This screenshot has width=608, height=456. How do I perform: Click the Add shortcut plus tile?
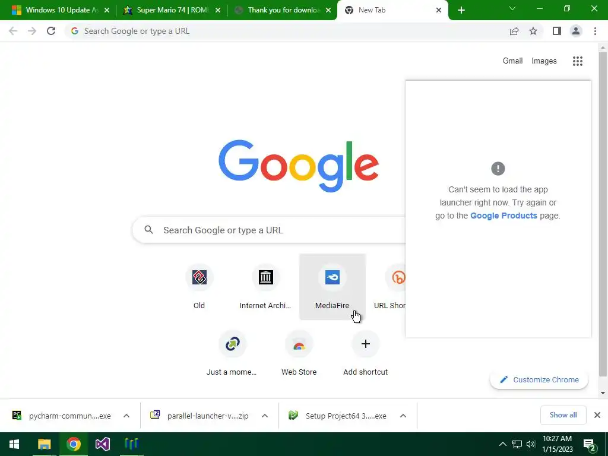365,353
